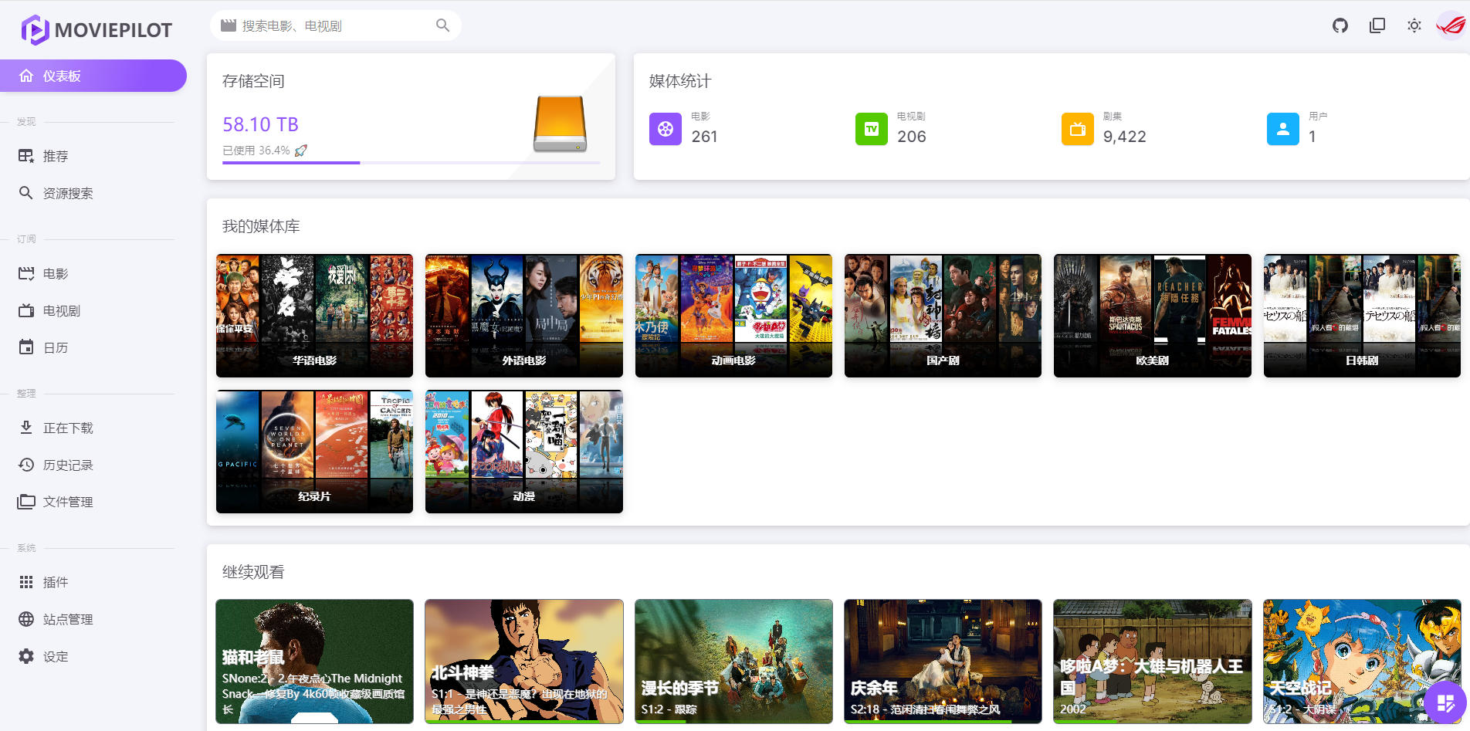Click the 58.10 TB storage value
This screenshot has height=731, width=1470.
(260, 124)
